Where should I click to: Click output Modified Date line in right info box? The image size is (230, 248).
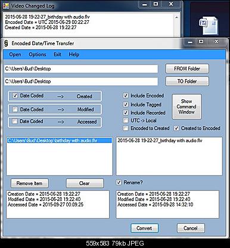click(x=154, y=199)
